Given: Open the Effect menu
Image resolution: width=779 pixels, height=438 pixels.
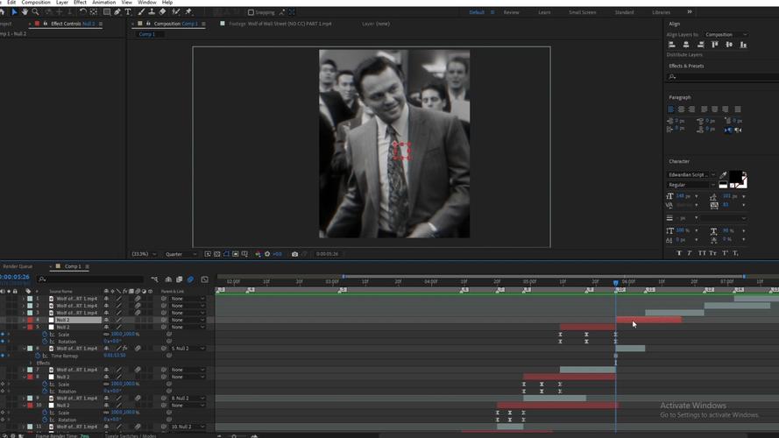Looking at the screenshot, I should (x=80, y=3).
